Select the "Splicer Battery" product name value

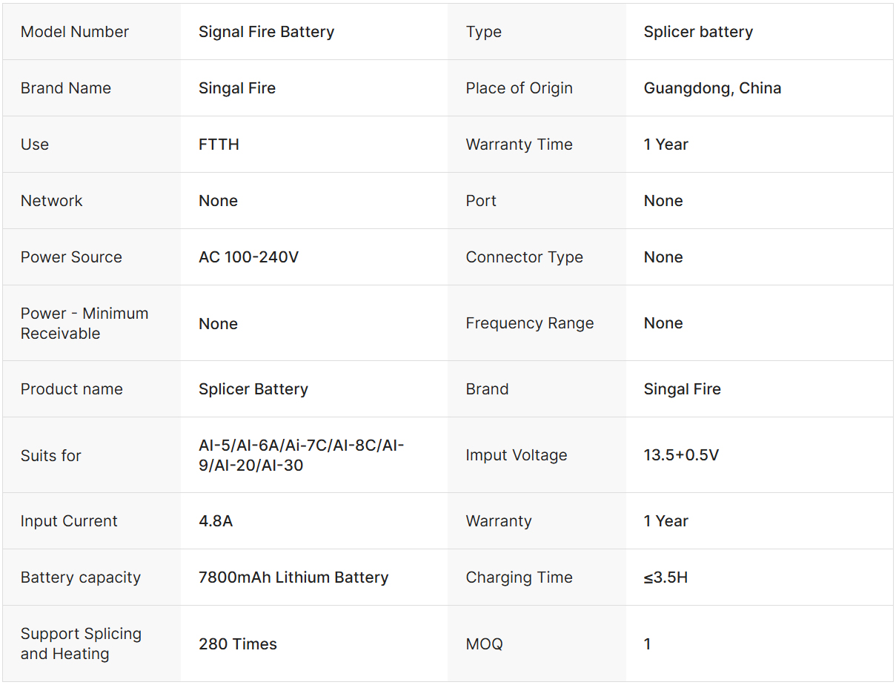253,389
